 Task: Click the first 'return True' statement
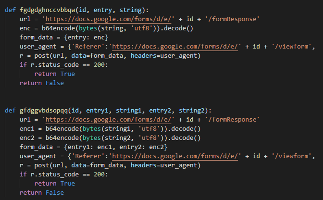click(54, 74)
